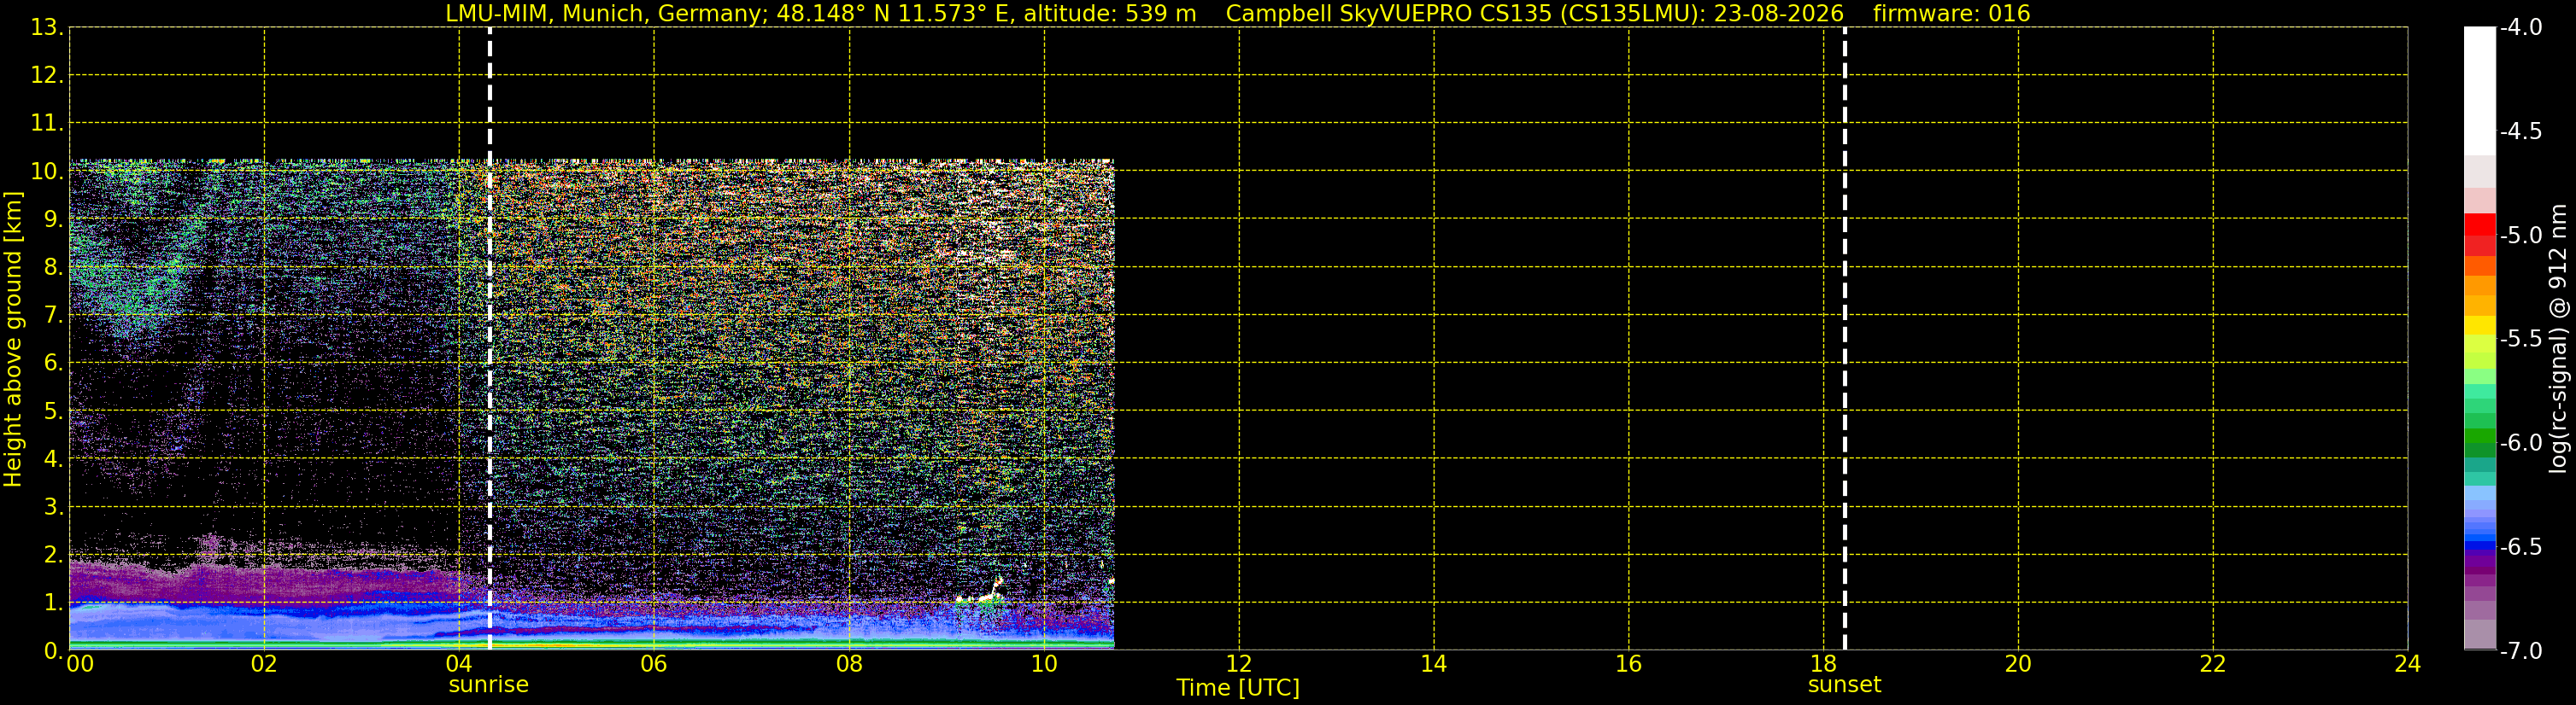Click the 12 tick on the time axis
This screenshot has width=2576, height=705.
pos(1239,664)
